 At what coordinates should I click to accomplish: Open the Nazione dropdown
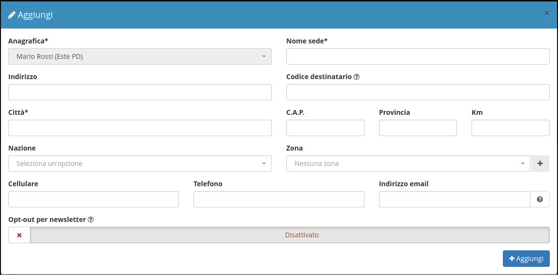tap(140, 164)
